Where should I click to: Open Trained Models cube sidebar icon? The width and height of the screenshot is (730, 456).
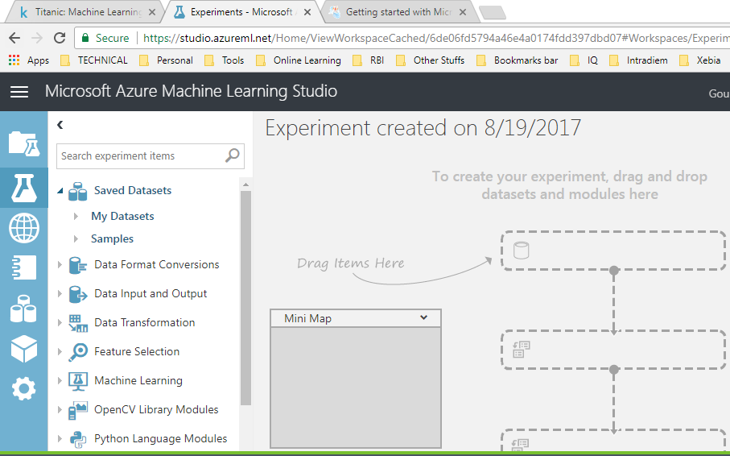point(23,350)
